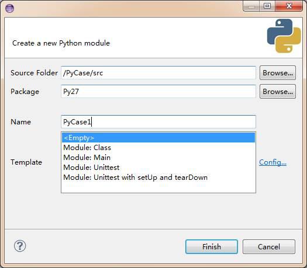307x268 pixels.
Task: Click the Finish button
Action: [x=212, y=247]
